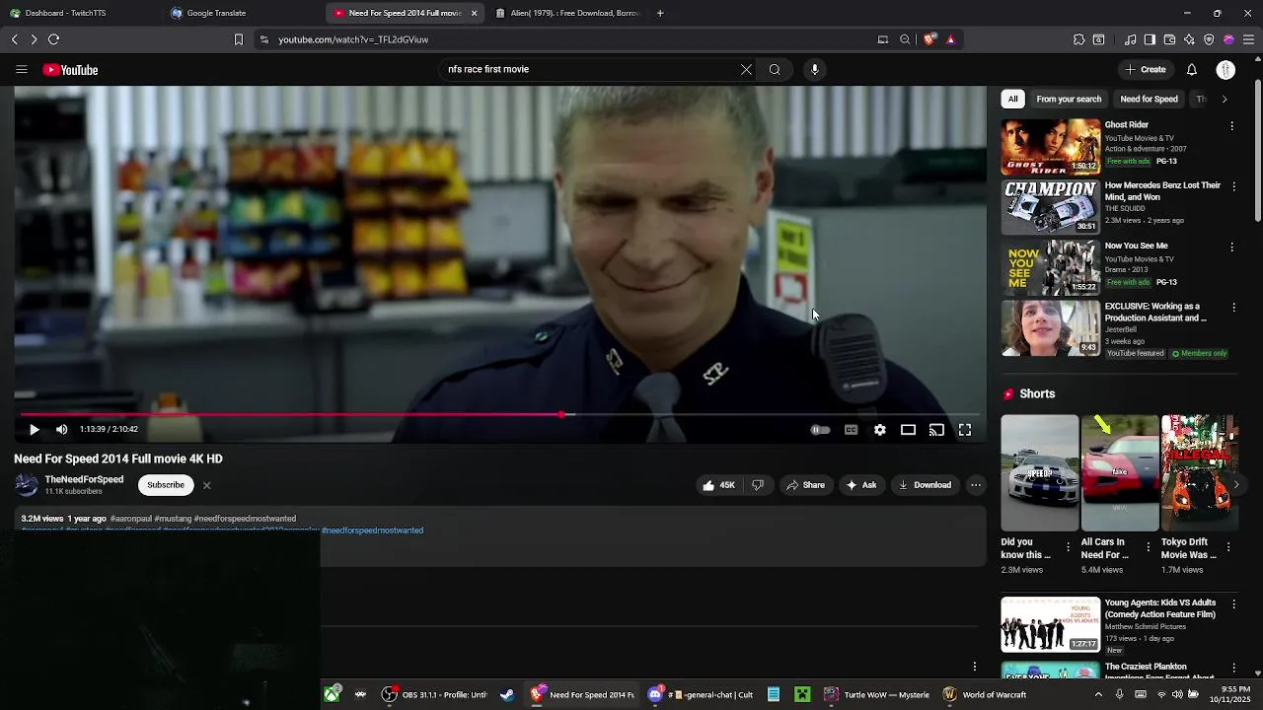
Task: Mute the video with the speaker icon
Action: coord(61,429)
